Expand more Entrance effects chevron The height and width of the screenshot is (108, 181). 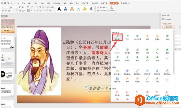pyautogui.click(x=167, y=59)
